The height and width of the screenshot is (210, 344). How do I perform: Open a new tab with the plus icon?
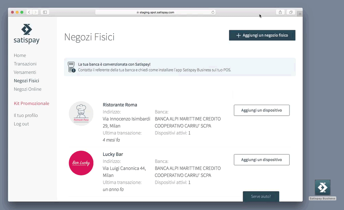[300, 14]
